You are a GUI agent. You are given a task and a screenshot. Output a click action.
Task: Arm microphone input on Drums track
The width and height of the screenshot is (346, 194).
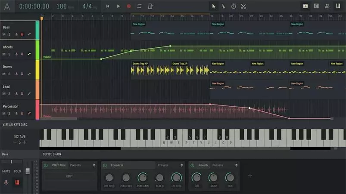click(x=16, y=74)
